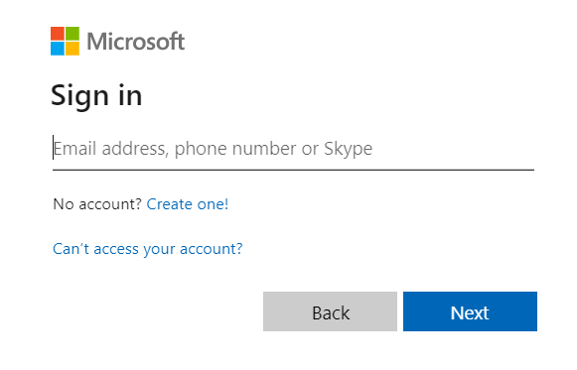Click the green square in Microsoft logo

pyautogui.click(x=72, y=34)
